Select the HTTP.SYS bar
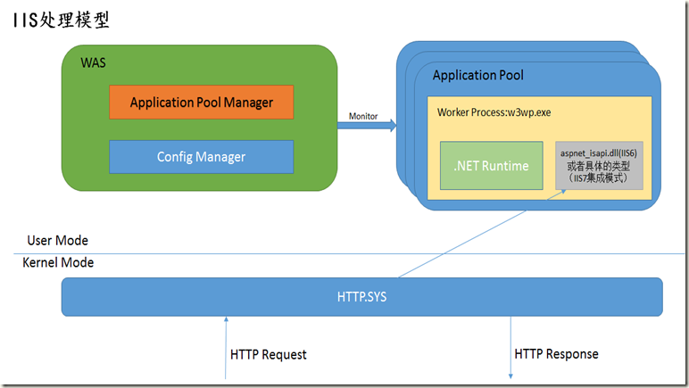689x388 pixels. coord(361,297)
